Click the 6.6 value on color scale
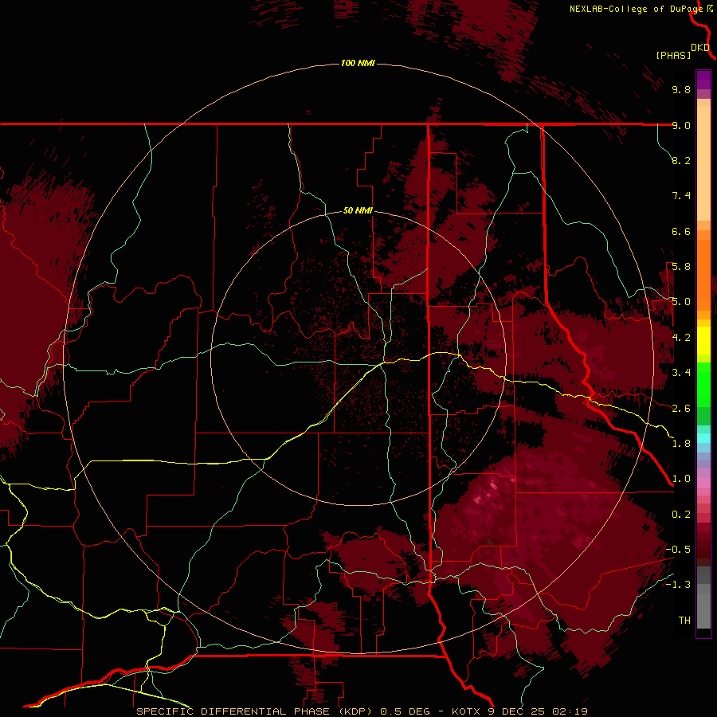This screenshot has height=717, width=717. (x=681, y=231)
